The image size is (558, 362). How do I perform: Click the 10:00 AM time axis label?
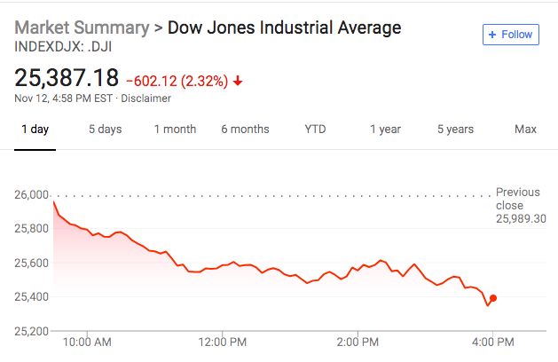coord(87,342)
